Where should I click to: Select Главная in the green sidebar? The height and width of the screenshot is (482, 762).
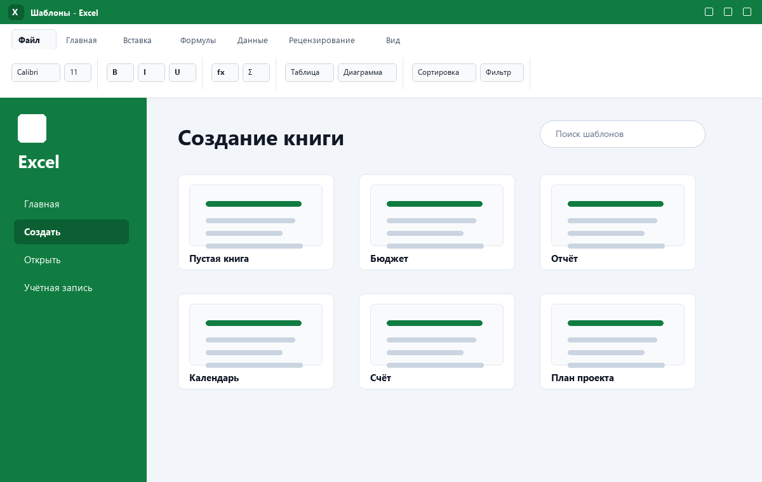pyautogui.click(x=71, y=204)
